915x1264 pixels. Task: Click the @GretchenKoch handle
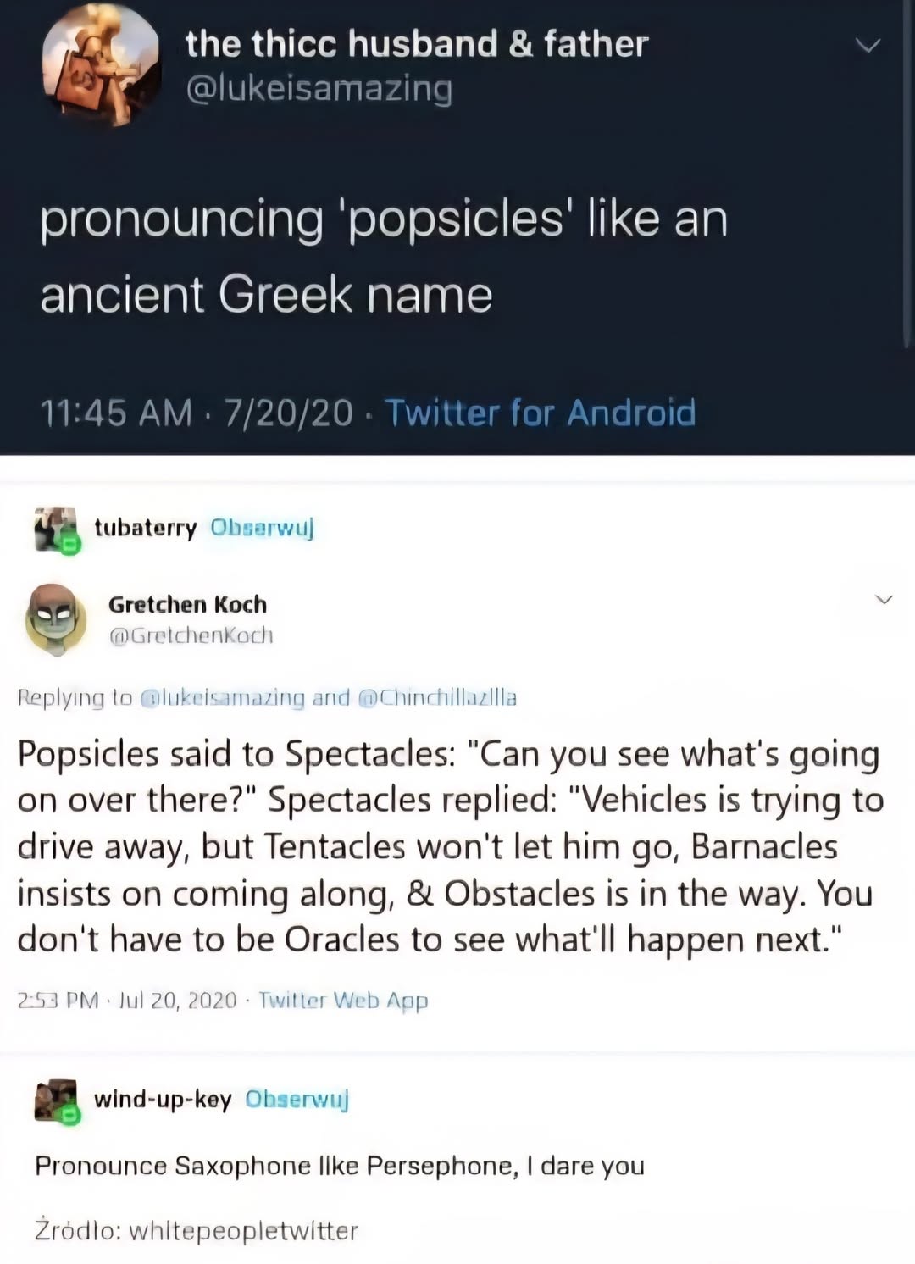[190, 636]
